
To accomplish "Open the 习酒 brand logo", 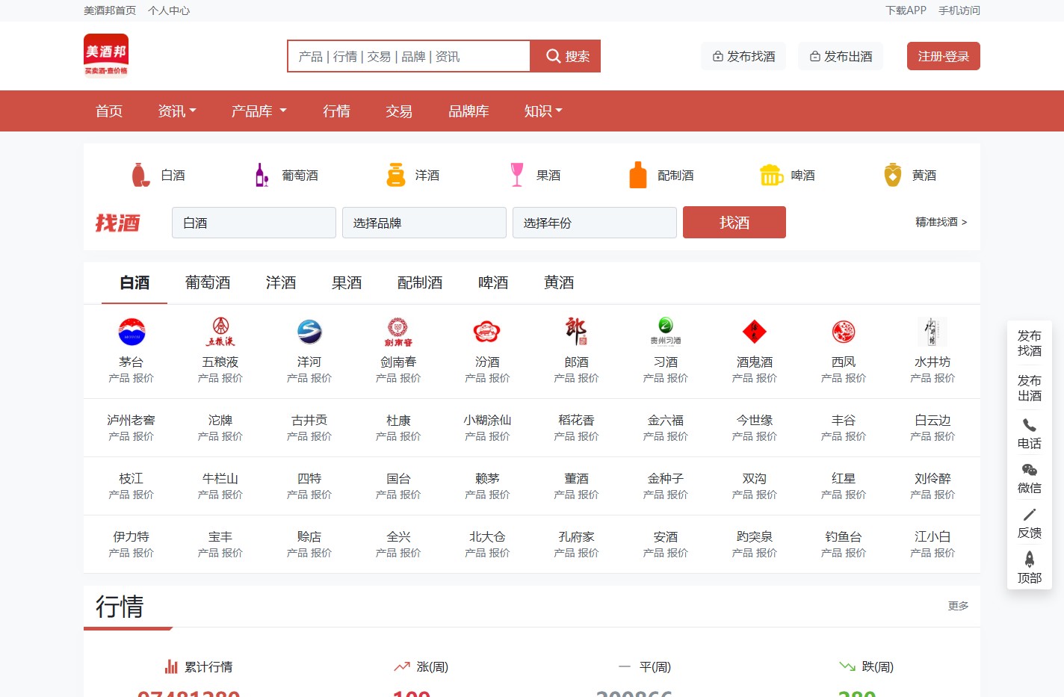I will pos(666,332).
